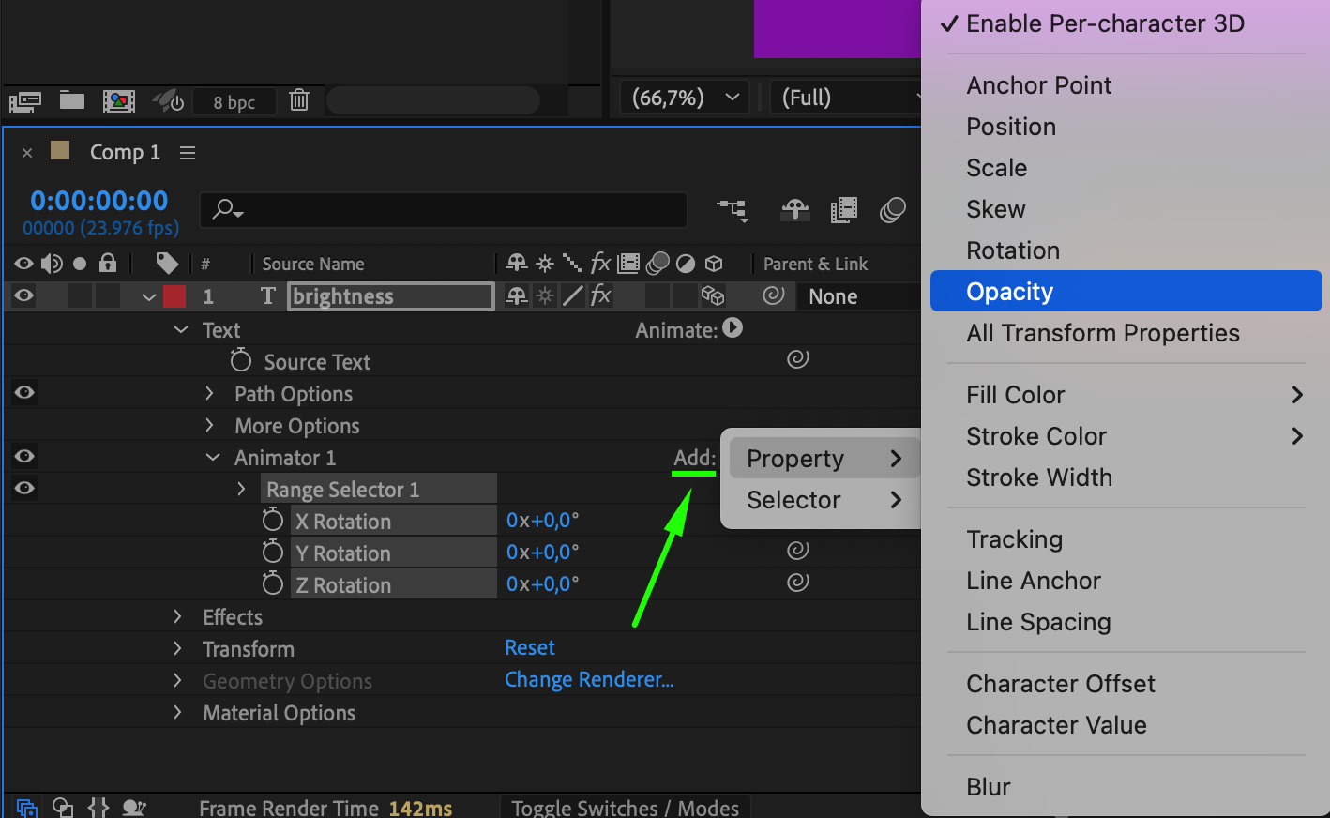Choose Opacity from the property menu
Screen dimensions: 1330x818
click(1010, 292)
